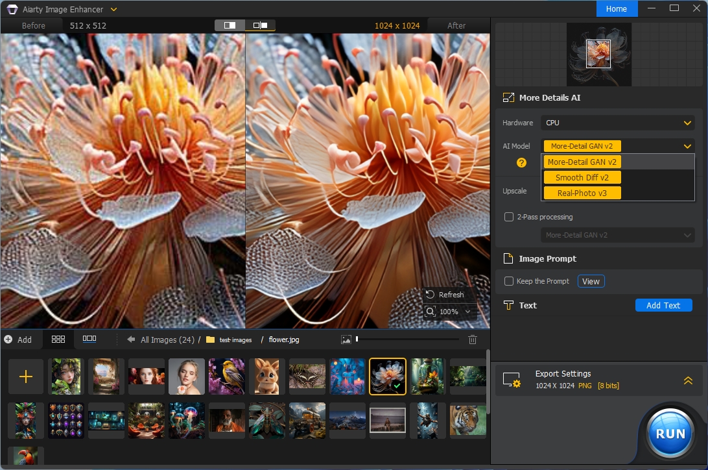Screen dimensions: 708x470
Task: Check the Keep the Prompt box
Action: 509,281
